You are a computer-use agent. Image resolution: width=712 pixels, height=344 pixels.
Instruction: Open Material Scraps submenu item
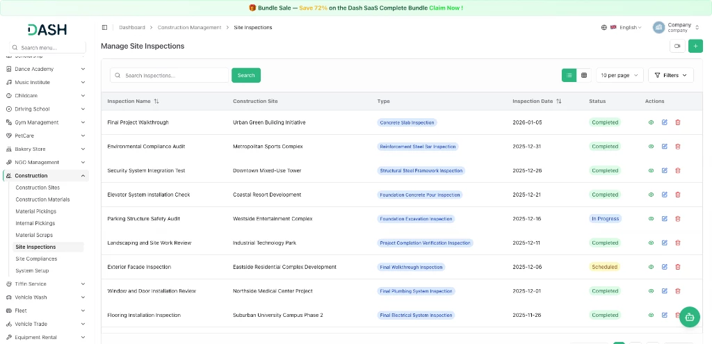(x=34, y=235)
